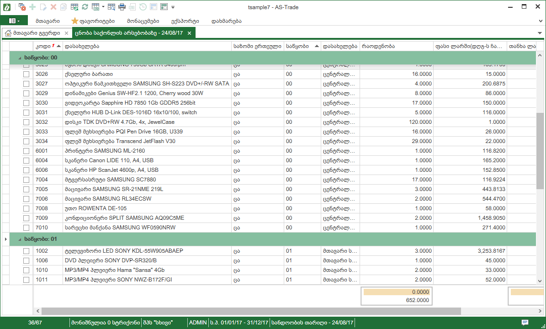The width and height of the screenshot is (546, 329).
Task: Collapse the საწყობი: 00 group
Action: (x=20, y=58)
